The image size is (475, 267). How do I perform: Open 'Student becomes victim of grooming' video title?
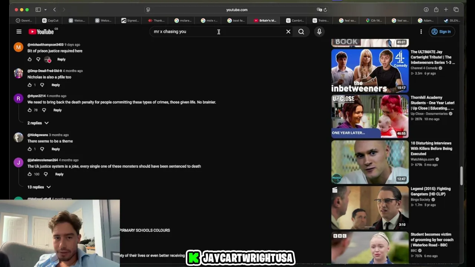click(432, 240)
